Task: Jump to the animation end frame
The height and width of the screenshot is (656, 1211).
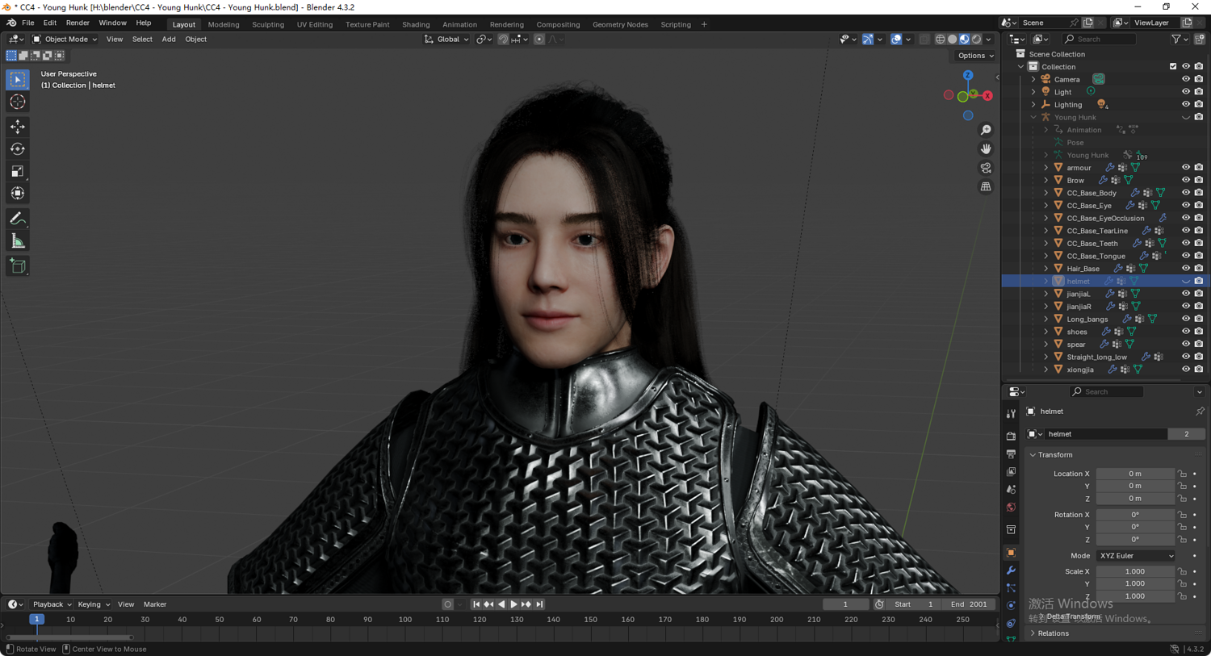Action: click(539, 604)
